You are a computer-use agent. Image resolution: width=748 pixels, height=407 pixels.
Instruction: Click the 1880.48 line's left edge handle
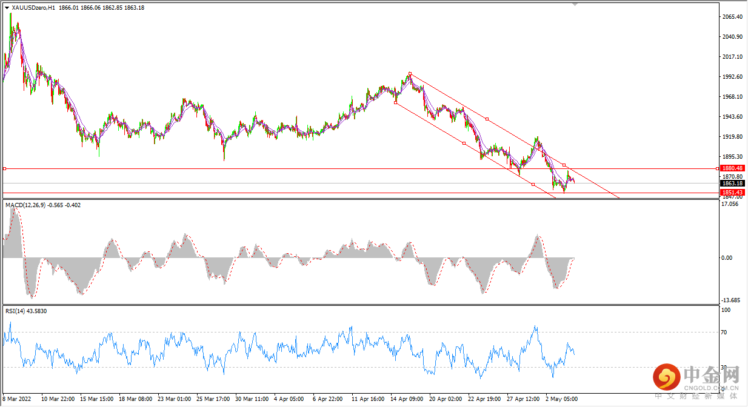tap(4, 168)
